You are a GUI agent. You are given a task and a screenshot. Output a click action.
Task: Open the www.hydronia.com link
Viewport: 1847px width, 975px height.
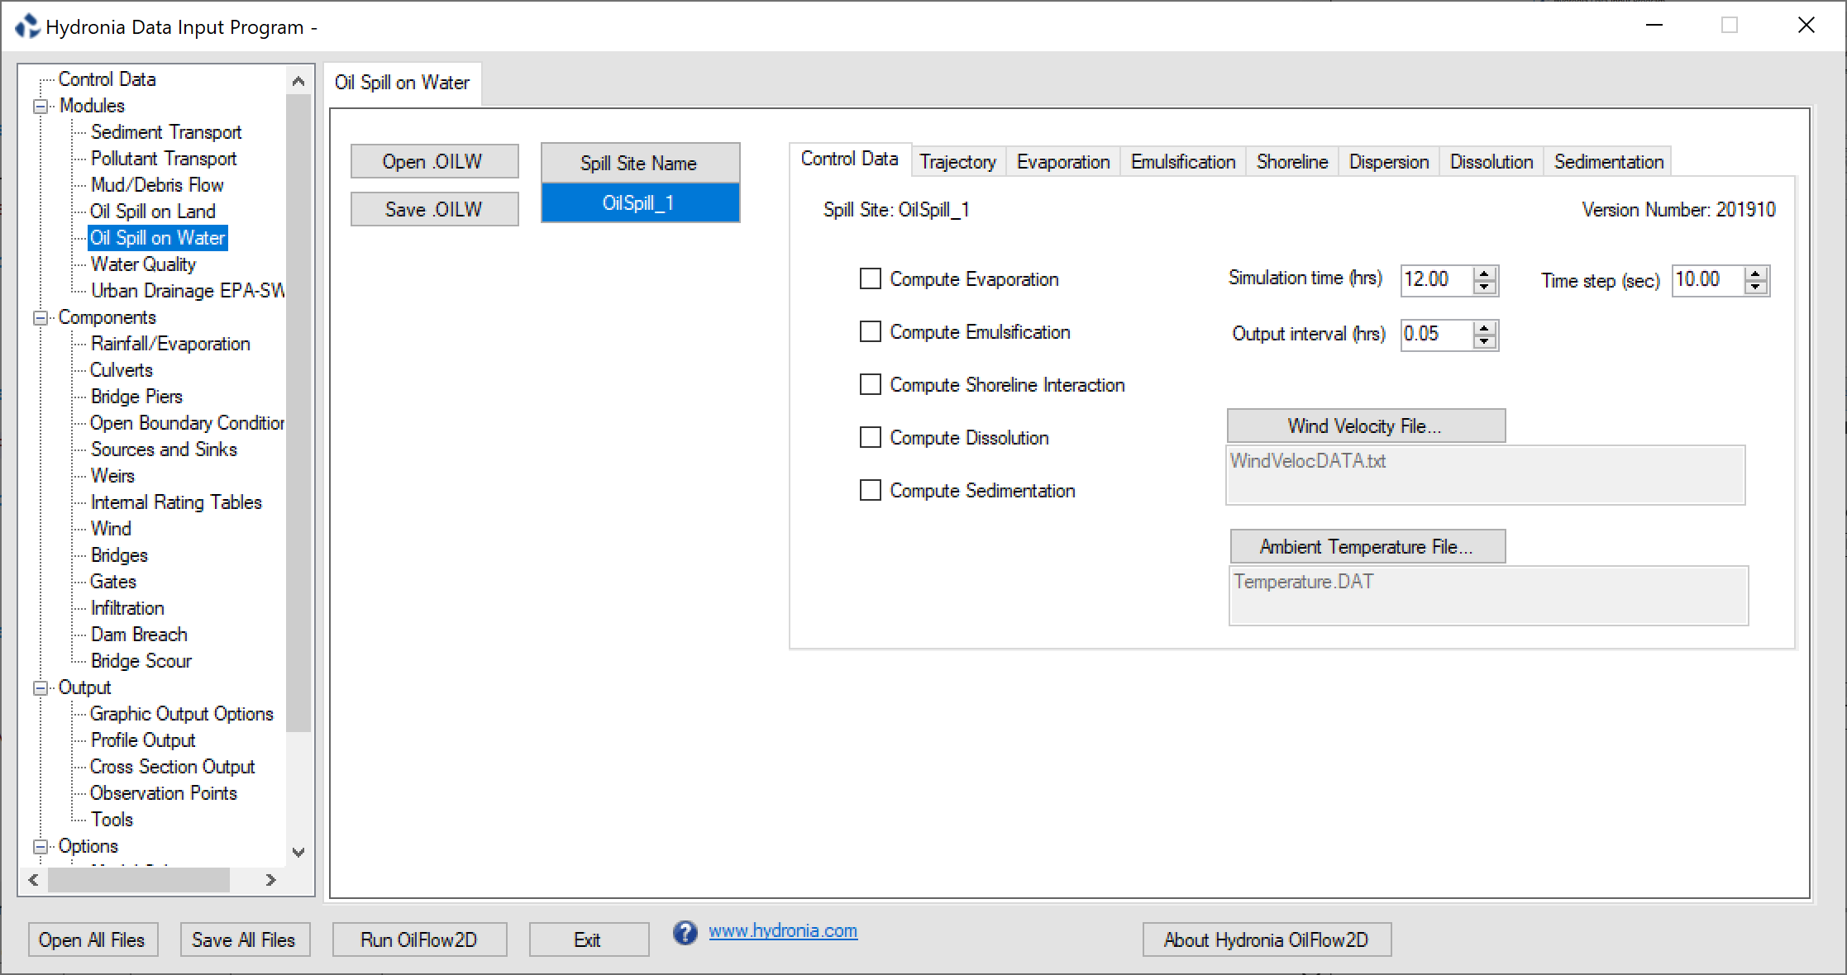click(x=783, y=931)
